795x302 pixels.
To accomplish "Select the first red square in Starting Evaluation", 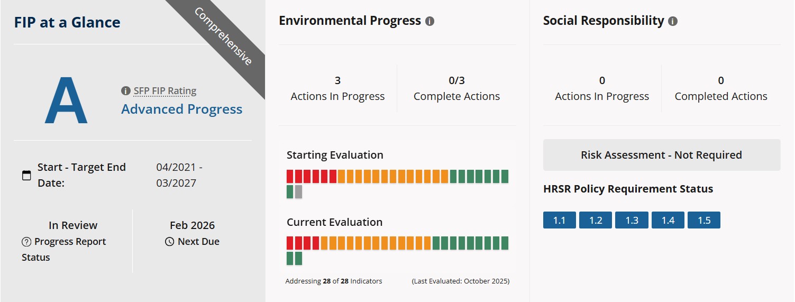I will tap(290, 176).
